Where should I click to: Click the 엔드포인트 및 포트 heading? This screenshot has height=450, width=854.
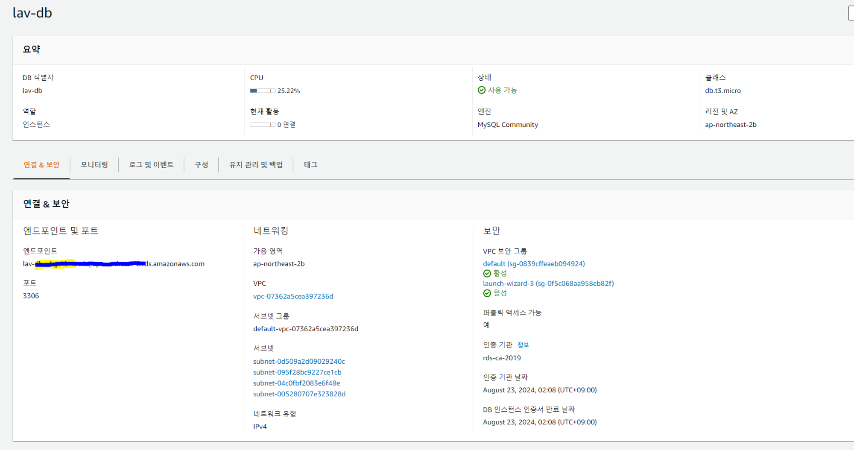61,231
